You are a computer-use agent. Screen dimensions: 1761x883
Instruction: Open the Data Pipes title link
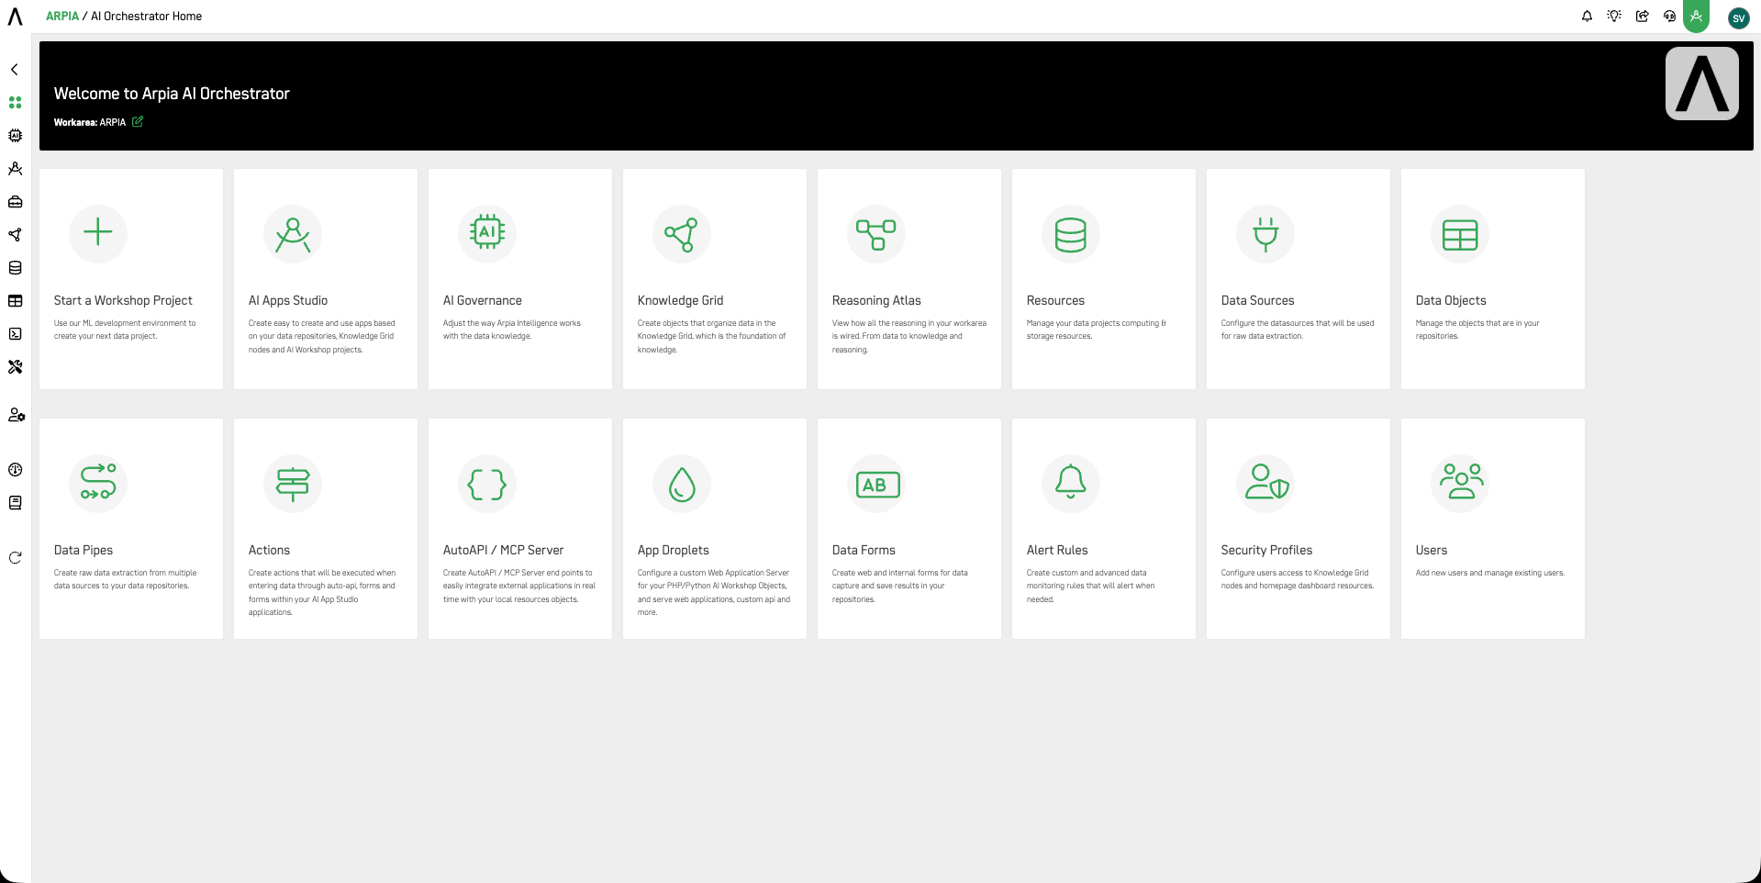[x=84, y=550]
